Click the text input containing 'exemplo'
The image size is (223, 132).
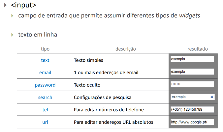[x=192, y=59]
